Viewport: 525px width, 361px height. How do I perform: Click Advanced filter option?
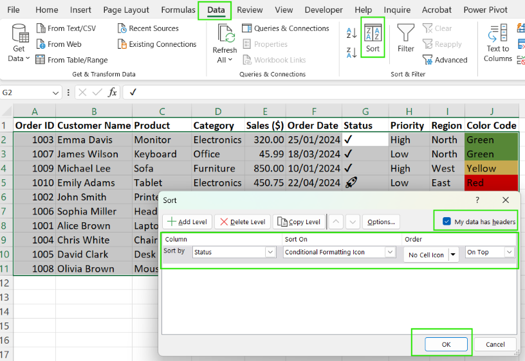[x=445, y=60]
